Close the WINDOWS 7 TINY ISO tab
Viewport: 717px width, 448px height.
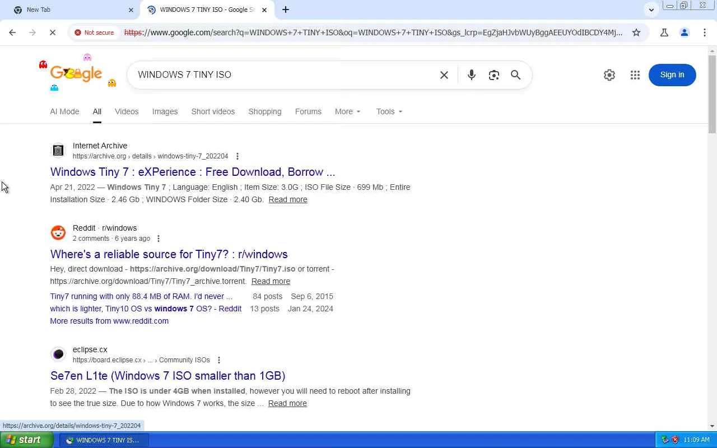pyautogui.click(x=264, y=10)
